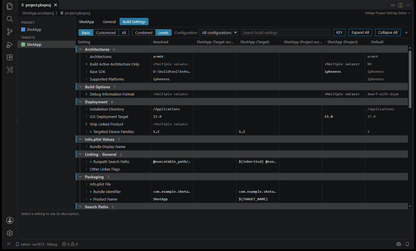Viewport: 416px width, 251px height.
Task: Select ShotApp under PROJECT
Action: (47, 29)
